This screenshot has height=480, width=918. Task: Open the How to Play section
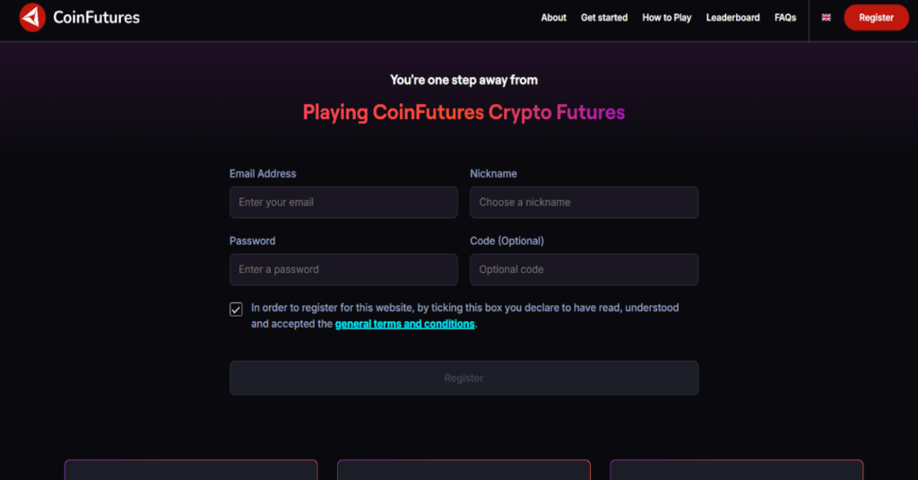pos(666,18)
